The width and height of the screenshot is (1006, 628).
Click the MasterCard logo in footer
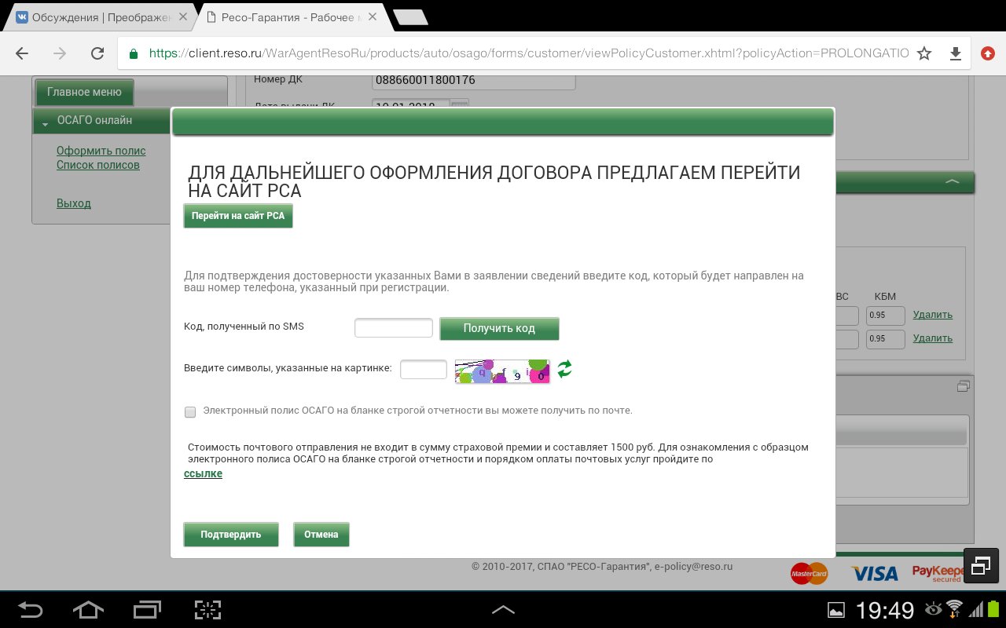pos(810,574)
